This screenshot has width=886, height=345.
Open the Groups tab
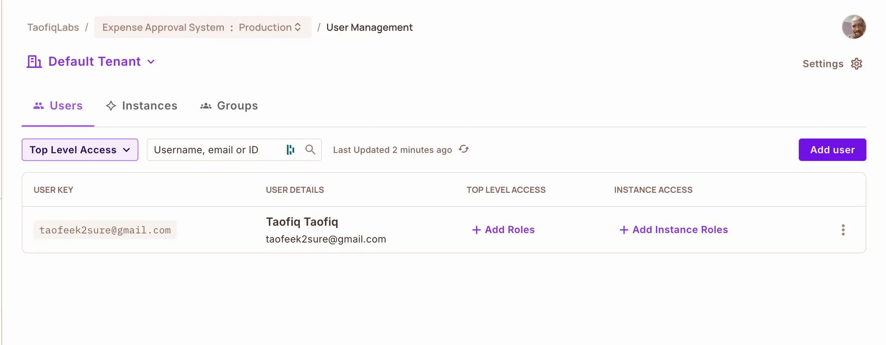tap(229, 106)
